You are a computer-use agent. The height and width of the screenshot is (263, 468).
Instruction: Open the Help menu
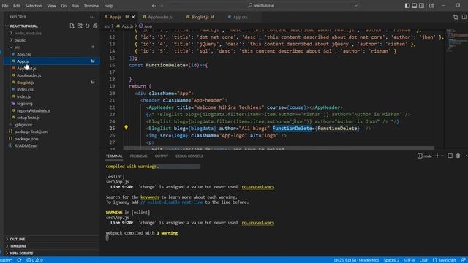point(108,6)
